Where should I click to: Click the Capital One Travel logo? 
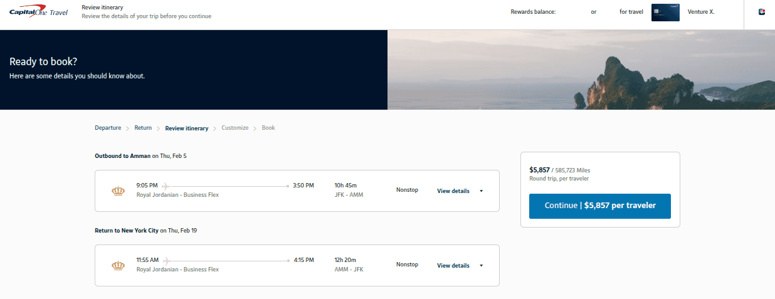(x=38, y=11)
